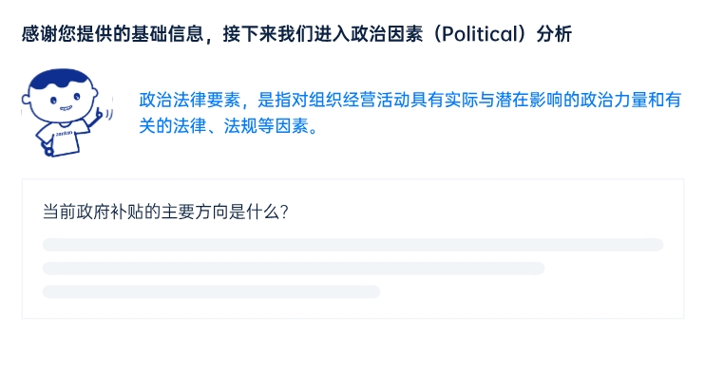705x388 pixels.
Task: Click the word "Political" in the heading
Action: tap(477, 34)
